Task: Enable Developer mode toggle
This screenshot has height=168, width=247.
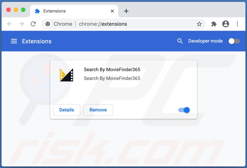Action: pos(234,41)
